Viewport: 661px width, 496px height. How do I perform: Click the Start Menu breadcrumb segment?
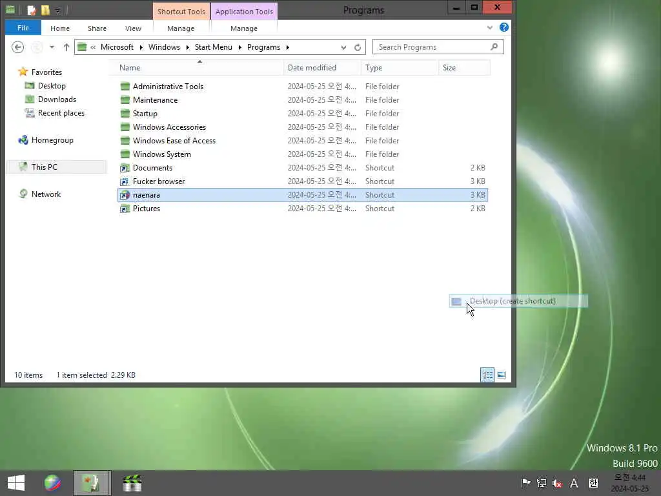coord(213,46)
